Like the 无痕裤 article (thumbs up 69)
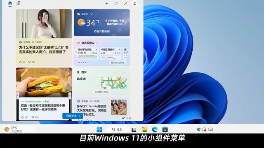The image size is (264, 148). click(x=22, y=62)
